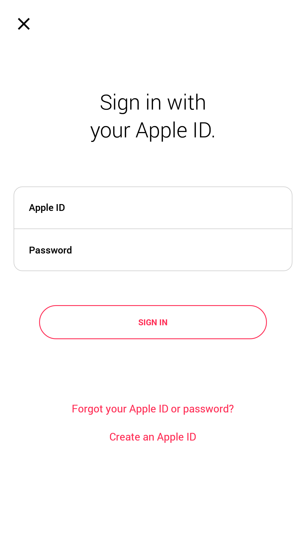Focus the field labeled Apple ID

click(153, 208)
